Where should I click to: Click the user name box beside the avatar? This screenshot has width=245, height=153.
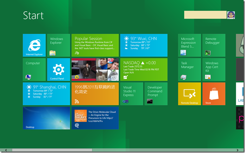[x=205, y=15]
